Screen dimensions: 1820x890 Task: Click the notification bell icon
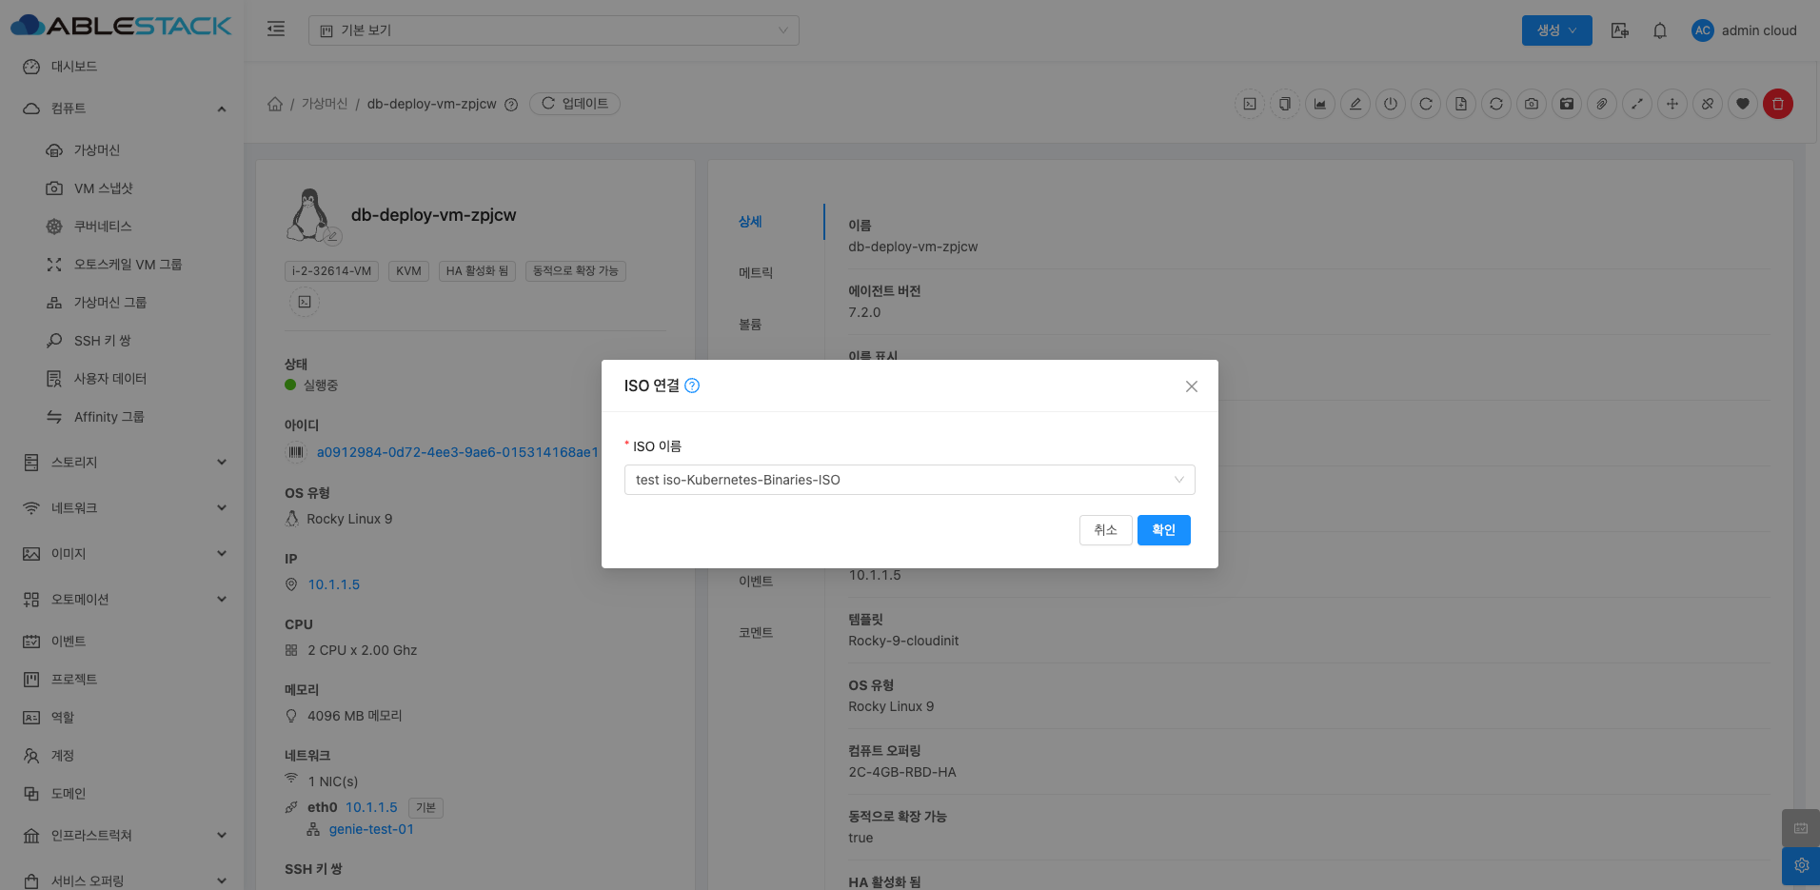click(1659, 30)
